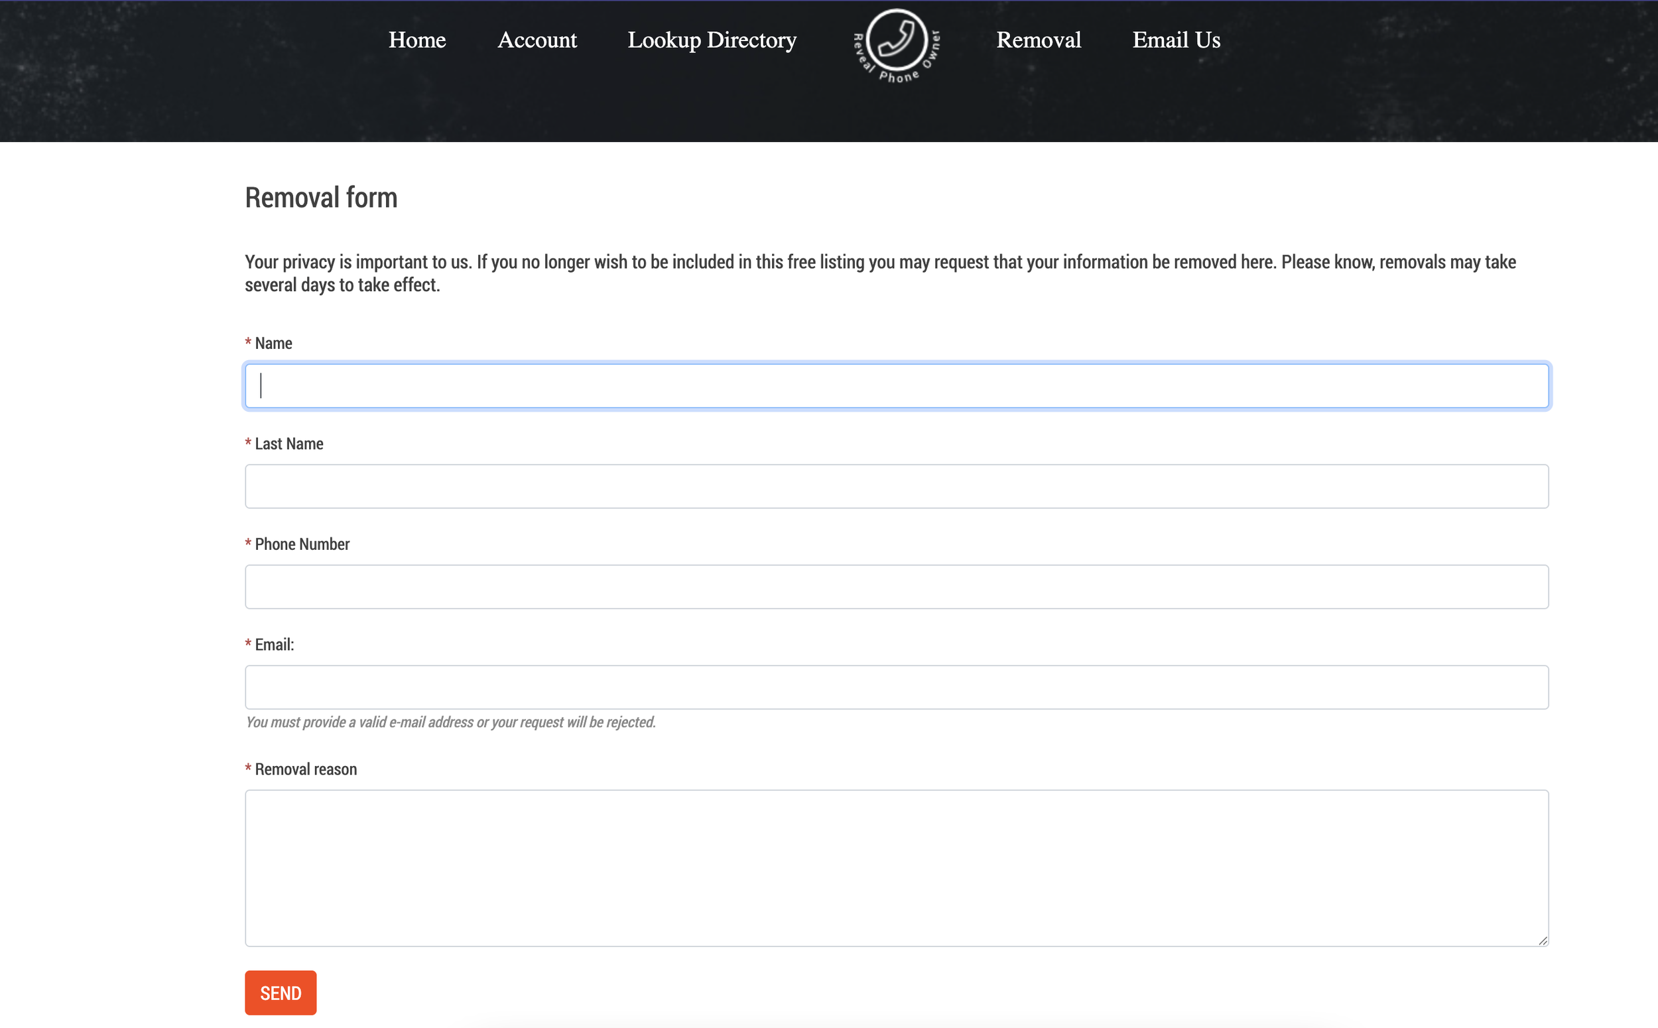Open the Lookup Directory page
Image resolution: width=1658 pixels, height=1028 pixels.
712,40
